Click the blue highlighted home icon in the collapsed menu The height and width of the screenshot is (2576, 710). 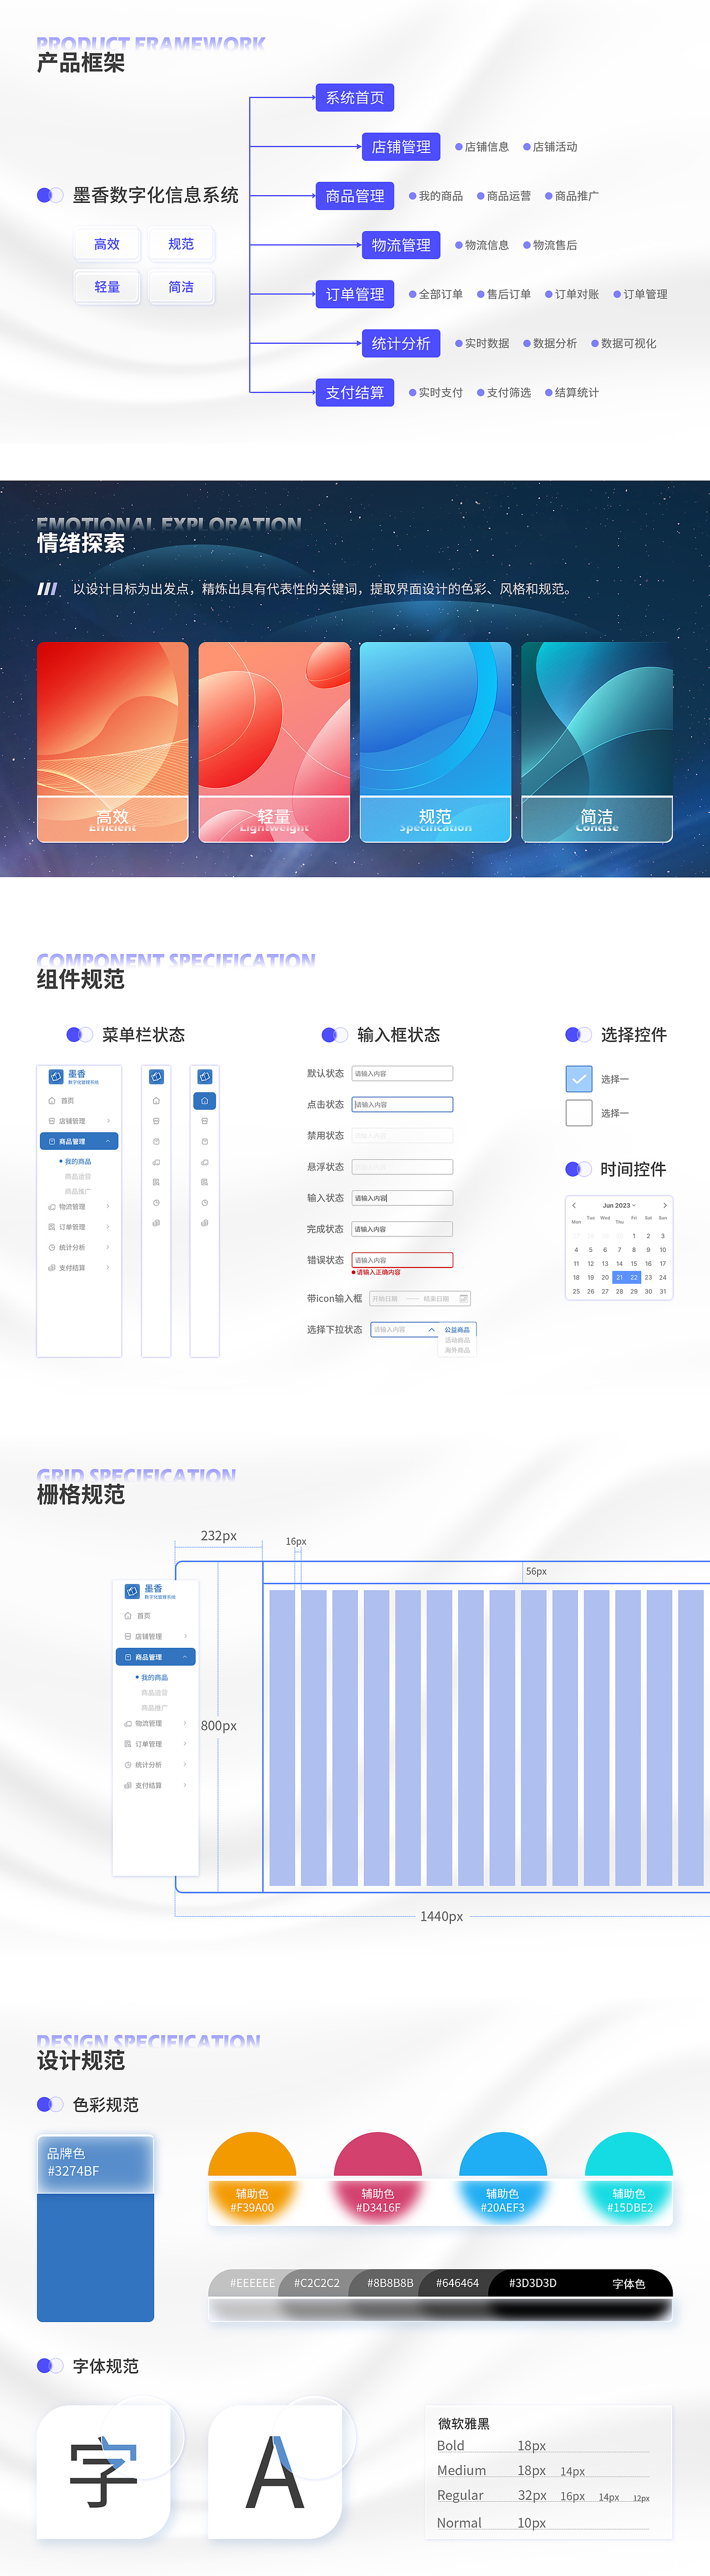tap(204, 1100)
